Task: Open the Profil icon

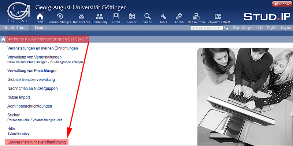Action: pos(116,16)
